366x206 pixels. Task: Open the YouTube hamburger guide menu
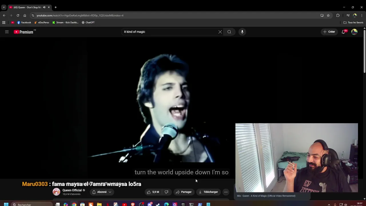[7, 32]
